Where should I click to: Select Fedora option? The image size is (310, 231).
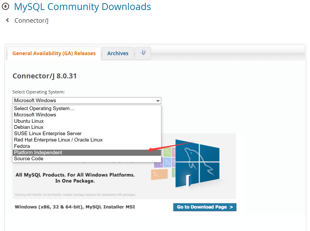pos(87,146)
